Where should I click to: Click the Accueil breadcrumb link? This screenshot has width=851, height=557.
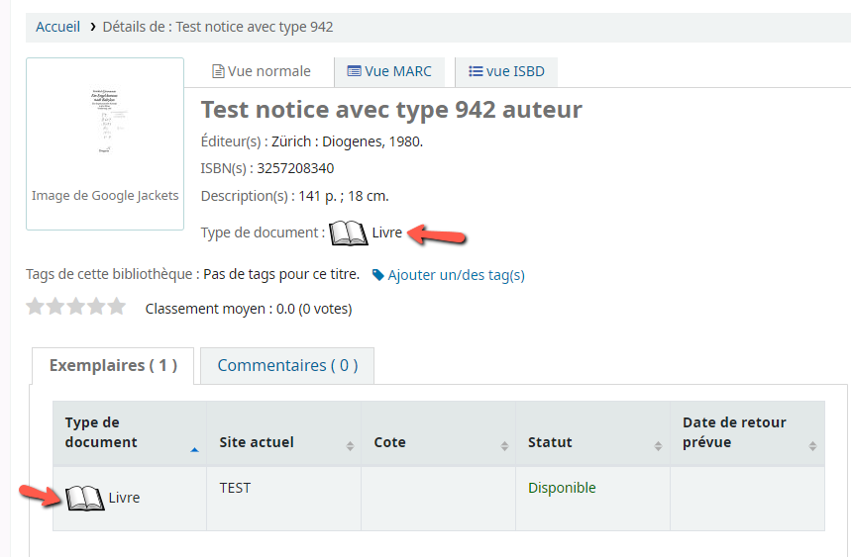pyautogui.click(x=57, y=27)
